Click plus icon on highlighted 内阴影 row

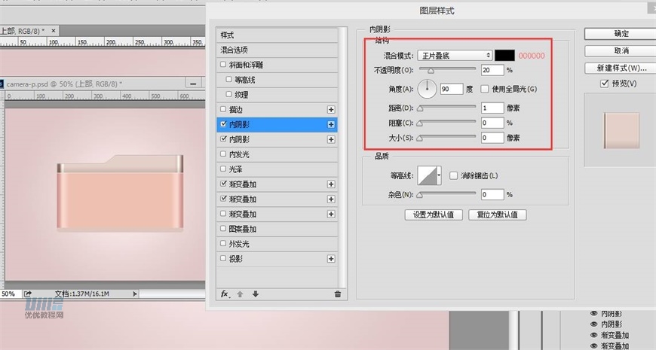(331, 124)
